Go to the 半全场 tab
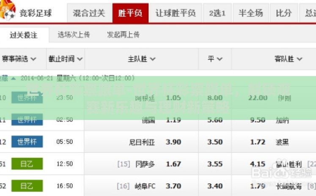This screenshot has height=196, width=316. pyautogui.click(x=251, y=13)
